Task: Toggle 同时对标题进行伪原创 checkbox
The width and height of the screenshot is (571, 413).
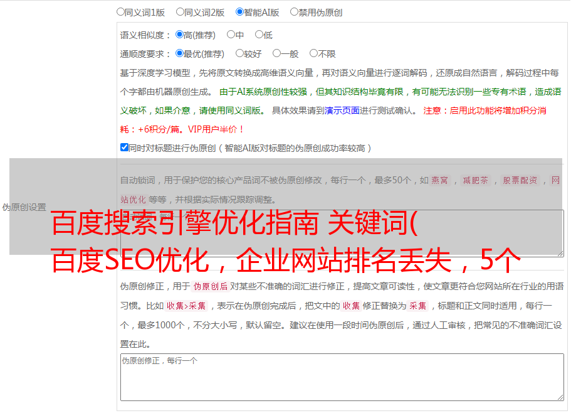Action: [124, 147]
